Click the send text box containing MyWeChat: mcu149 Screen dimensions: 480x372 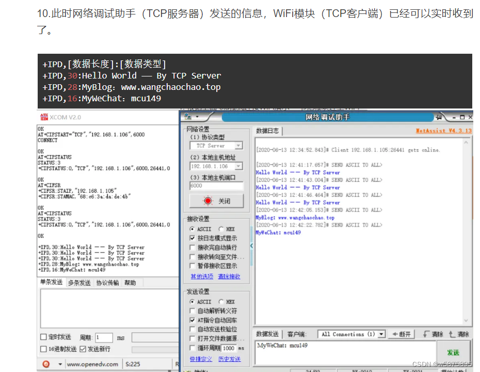(345, 352)
